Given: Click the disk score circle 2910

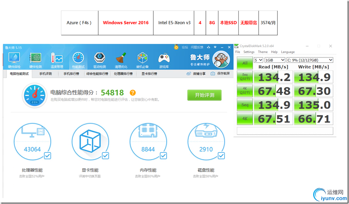Looking at the screenshot, I should pos(206,141).
